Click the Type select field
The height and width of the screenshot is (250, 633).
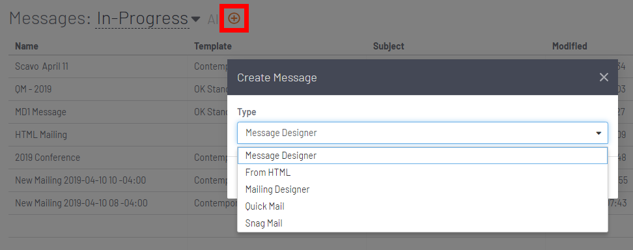click(422, 133)
